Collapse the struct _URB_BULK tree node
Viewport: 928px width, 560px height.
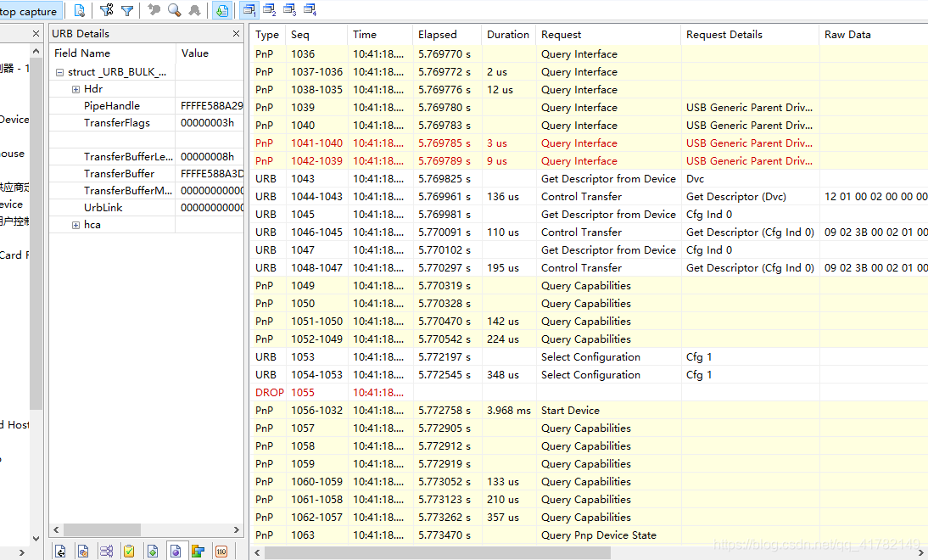click(59, 72)
